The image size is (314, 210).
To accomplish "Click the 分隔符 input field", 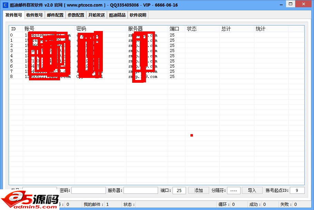I will [234, 190].
